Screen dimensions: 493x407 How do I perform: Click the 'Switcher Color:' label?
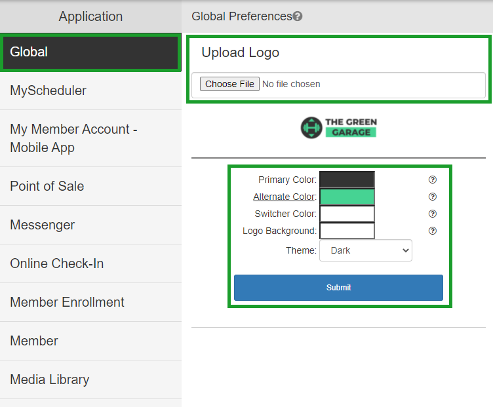pos(285,214)
